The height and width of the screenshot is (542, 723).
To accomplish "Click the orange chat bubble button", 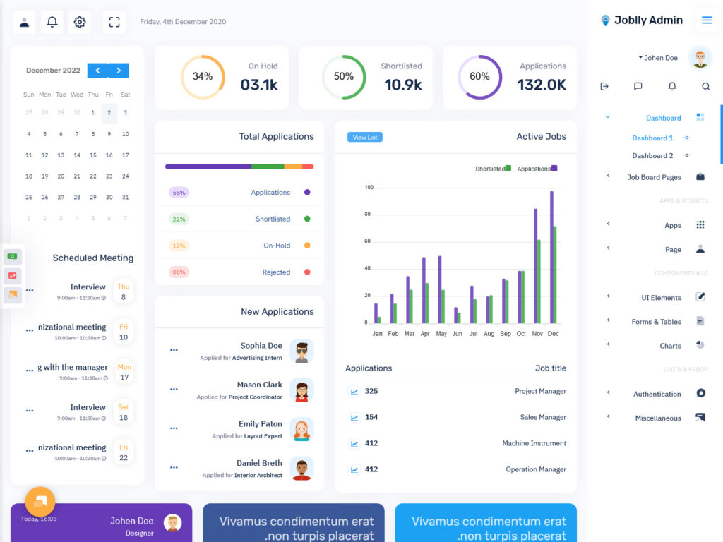I will tap(39, 502).
